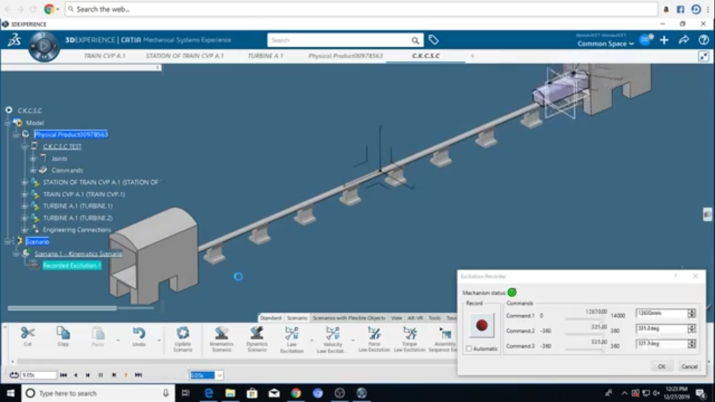Play the simulation forward
Image resolution: width=715 pixels, height=402 pixels.
(126, 375)
